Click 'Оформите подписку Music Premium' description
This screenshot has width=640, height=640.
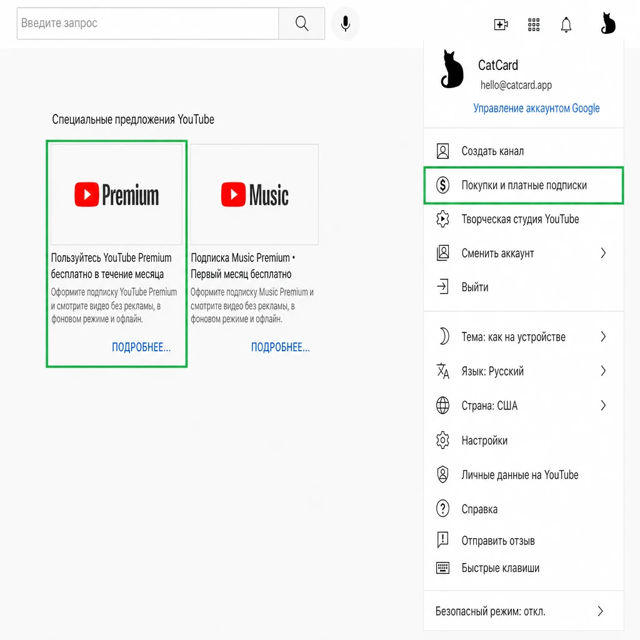pos(252,305)
